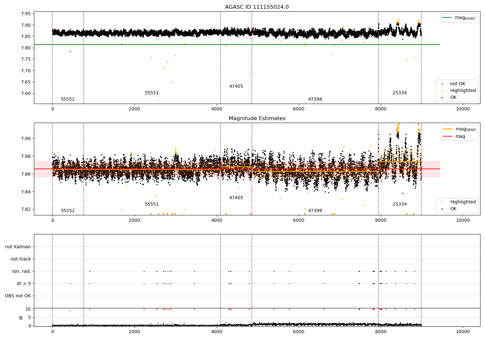Click the 7.95 tick on top plot y-axis
The image size is (485, 339).
pos(26,14)
